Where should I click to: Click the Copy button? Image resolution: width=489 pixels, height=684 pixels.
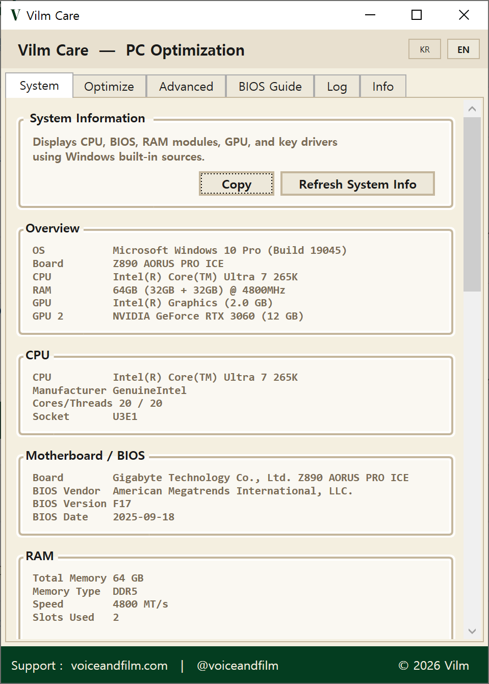236,183
